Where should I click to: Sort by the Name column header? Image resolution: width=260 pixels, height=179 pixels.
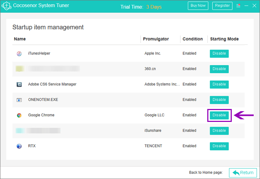point(20,39)
